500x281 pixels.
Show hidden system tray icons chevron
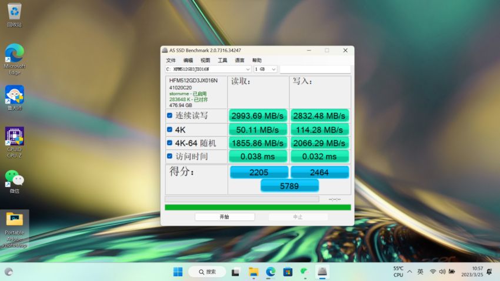[409, 272]
